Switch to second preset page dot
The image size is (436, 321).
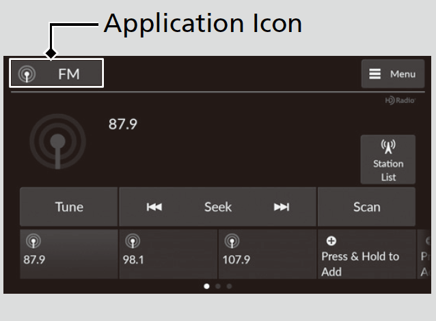(x=218, y=286)
